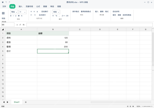154x108 pixels.
Task: Apply thousands separator comma icon
Action: (59, 16)
